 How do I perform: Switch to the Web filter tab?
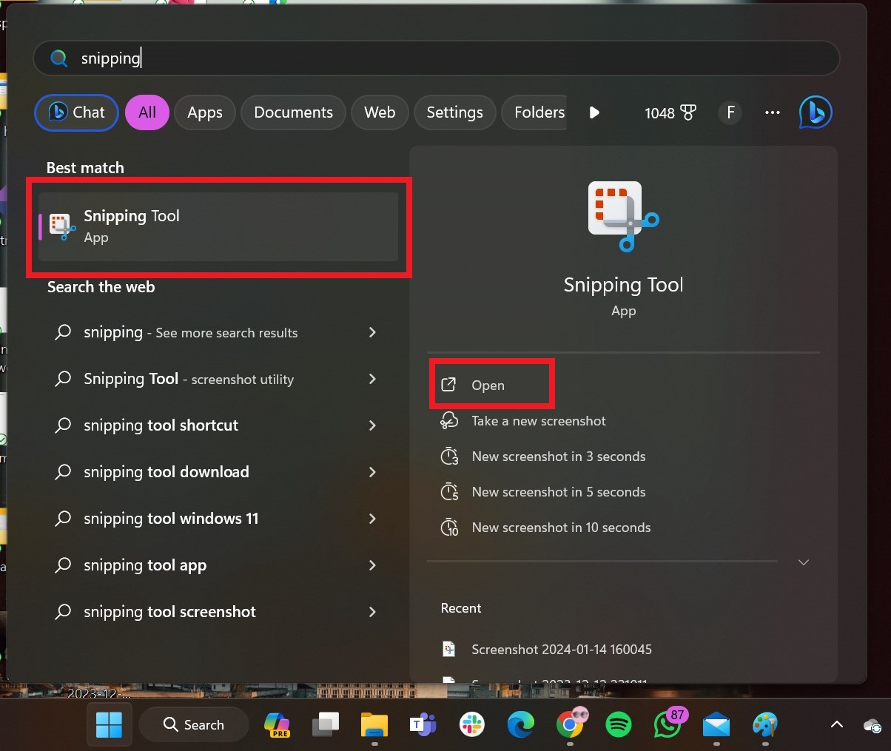[380, 112]
